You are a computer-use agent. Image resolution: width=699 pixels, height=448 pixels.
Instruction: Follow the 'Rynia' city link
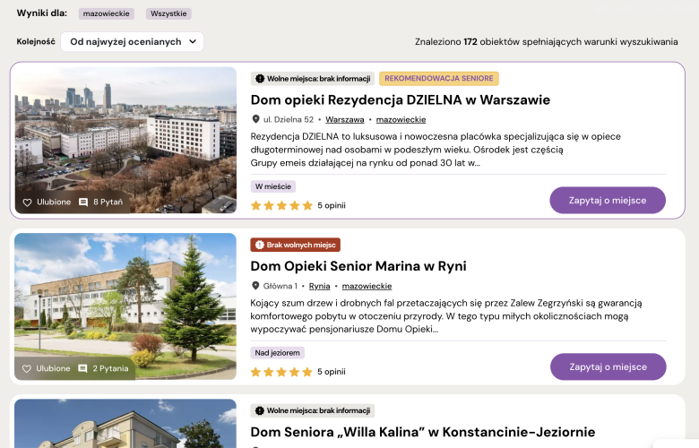click(x=319, y=286)
